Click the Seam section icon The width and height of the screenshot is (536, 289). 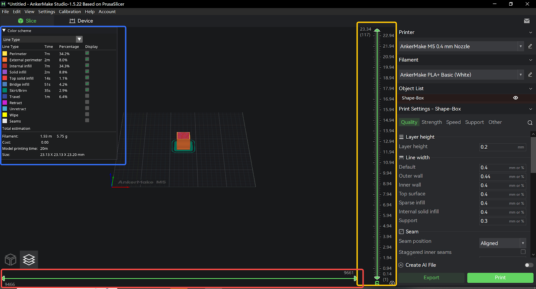(x=401, y=232)
